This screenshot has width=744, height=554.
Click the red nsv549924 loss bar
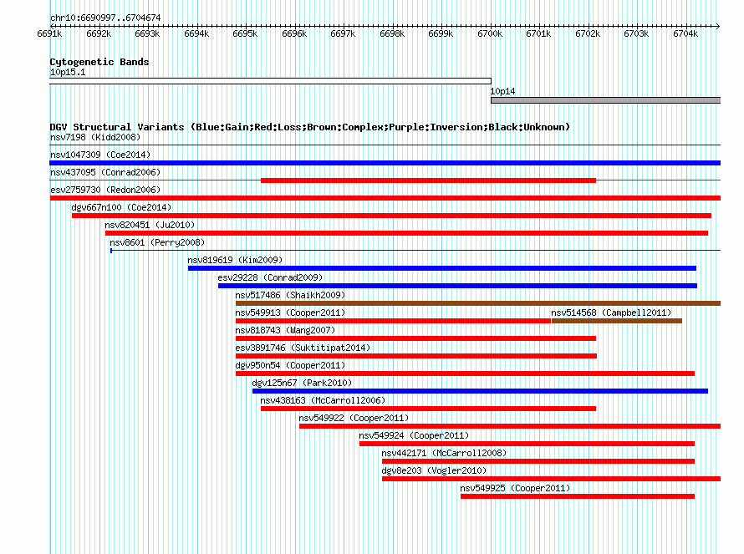527,444
